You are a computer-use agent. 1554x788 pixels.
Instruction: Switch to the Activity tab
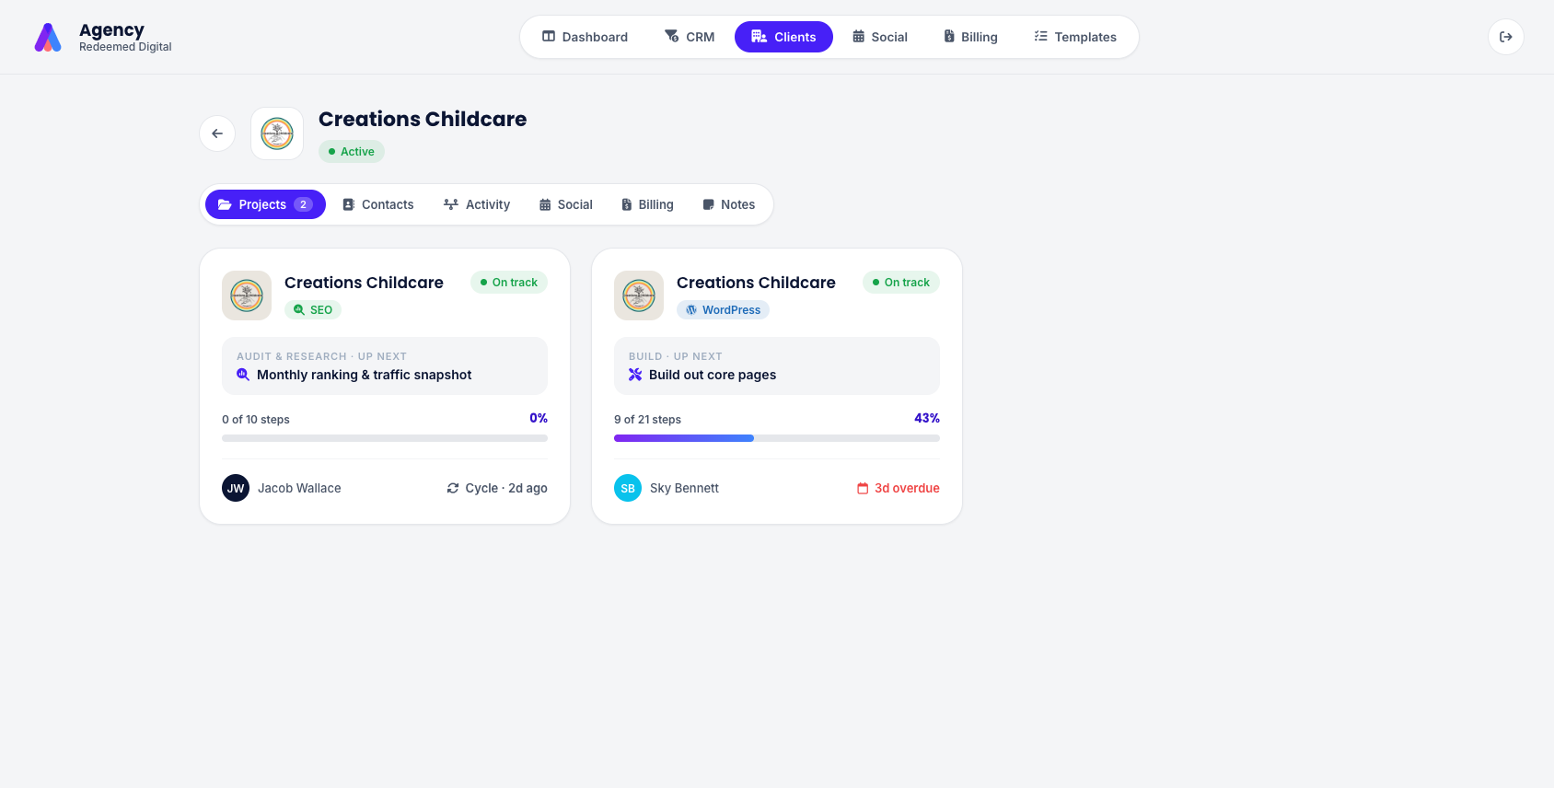pyautogui.click(x=477, y=204)
